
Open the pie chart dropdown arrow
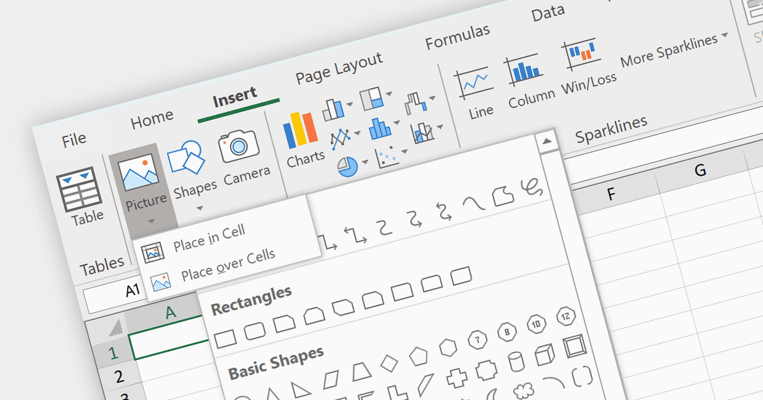366,162
